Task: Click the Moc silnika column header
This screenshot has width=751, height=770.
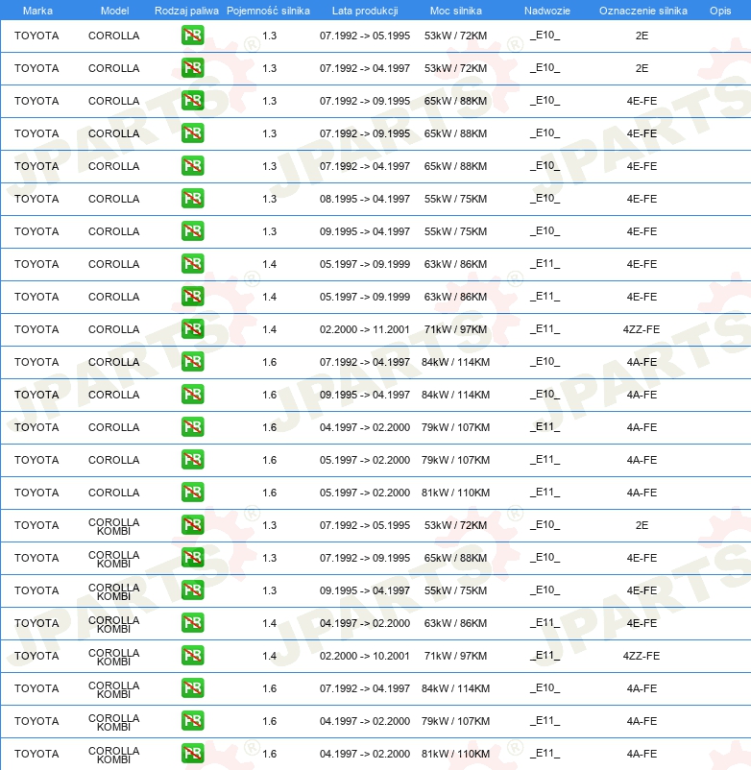Action: (456, 11)
